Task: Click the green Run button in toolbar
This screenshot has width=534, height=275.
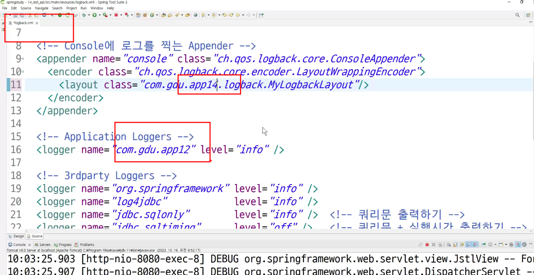Action: pos(94,15)
